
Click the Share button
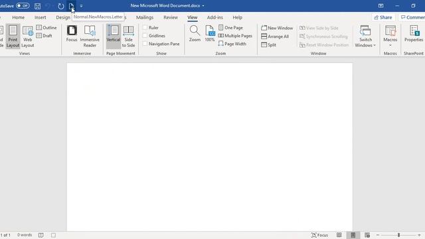click(383, 17)
